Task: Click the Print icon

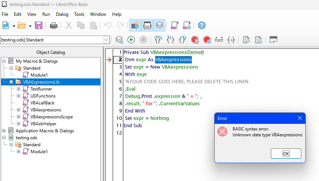Action: point(54,26)
